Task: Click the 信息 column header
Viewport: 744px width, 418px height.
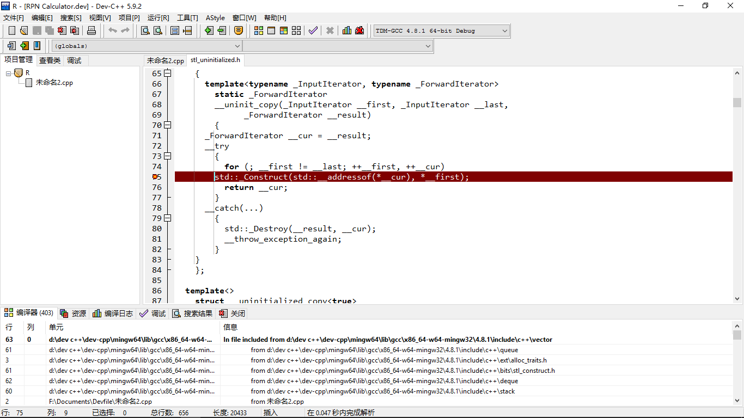Action: point(476,327)
